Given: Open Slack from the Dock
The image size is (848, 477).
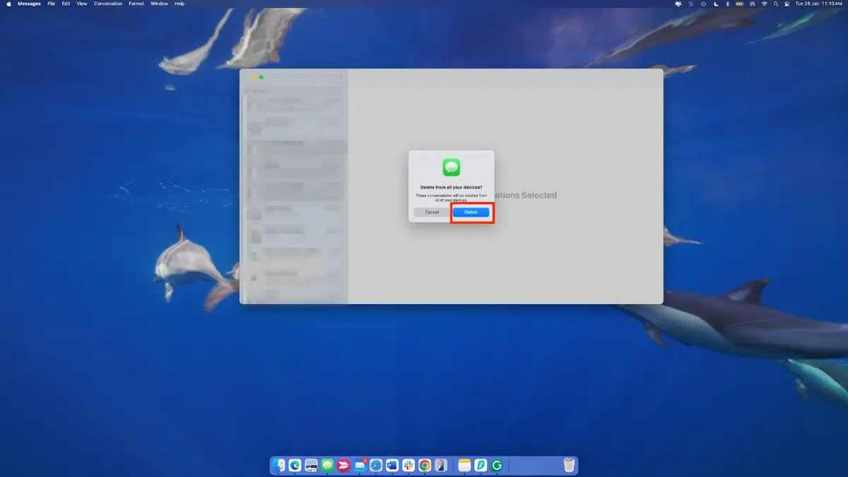Looking at the screenshot, I should (x=408, y=465).
